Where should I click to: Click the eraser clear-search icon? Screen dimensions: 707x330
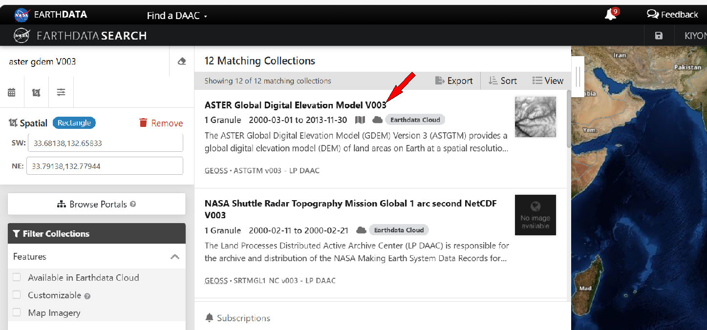pos(182,62)
